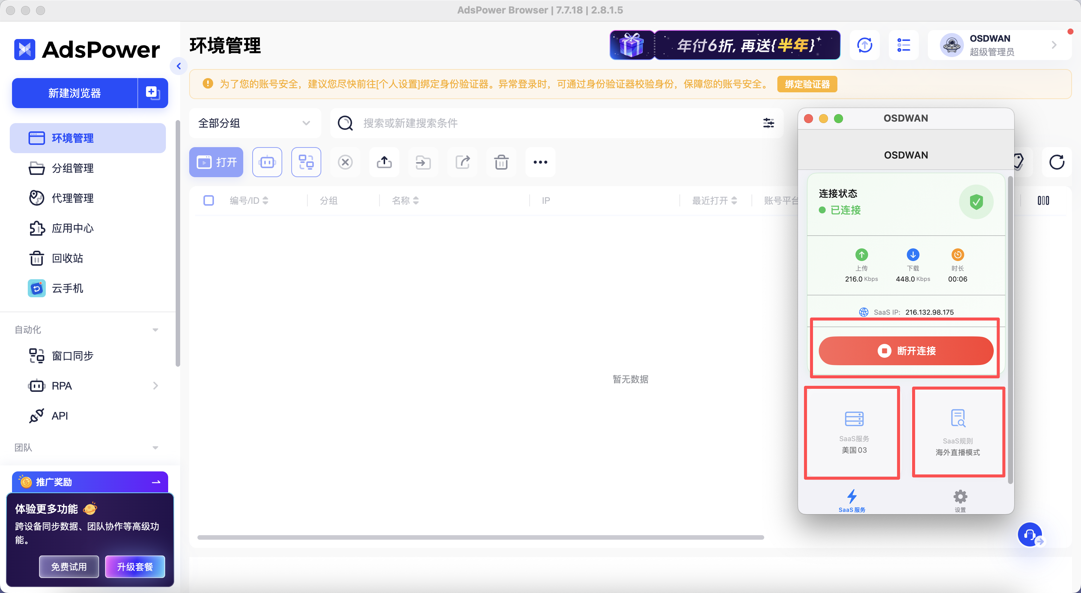Viewport: 1081px width, 593px height.
Task: Click the trash delete toolbar icon
Action: coord(501,162)
